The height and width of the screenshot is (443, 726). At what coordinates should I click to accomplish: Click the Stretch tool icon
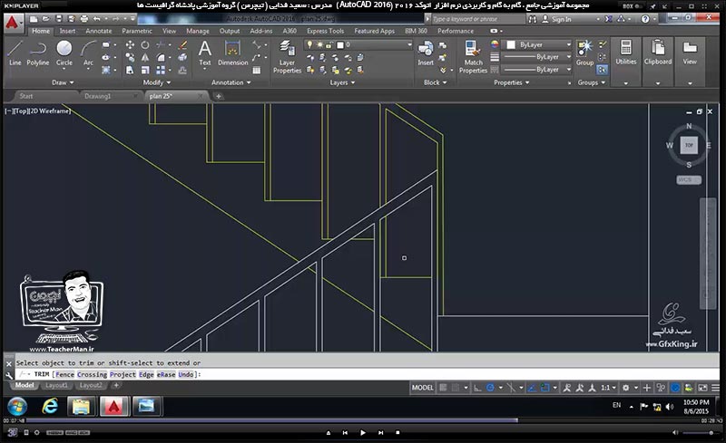click(x=130, y=70)
